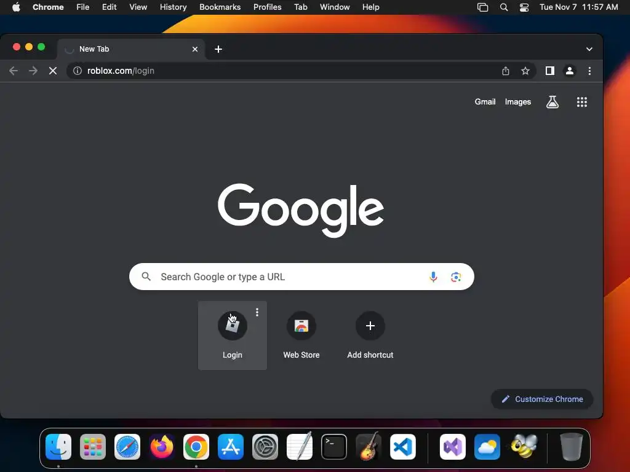Start voice search with the microphone
630x472 pixels.
tap(433, 277)
